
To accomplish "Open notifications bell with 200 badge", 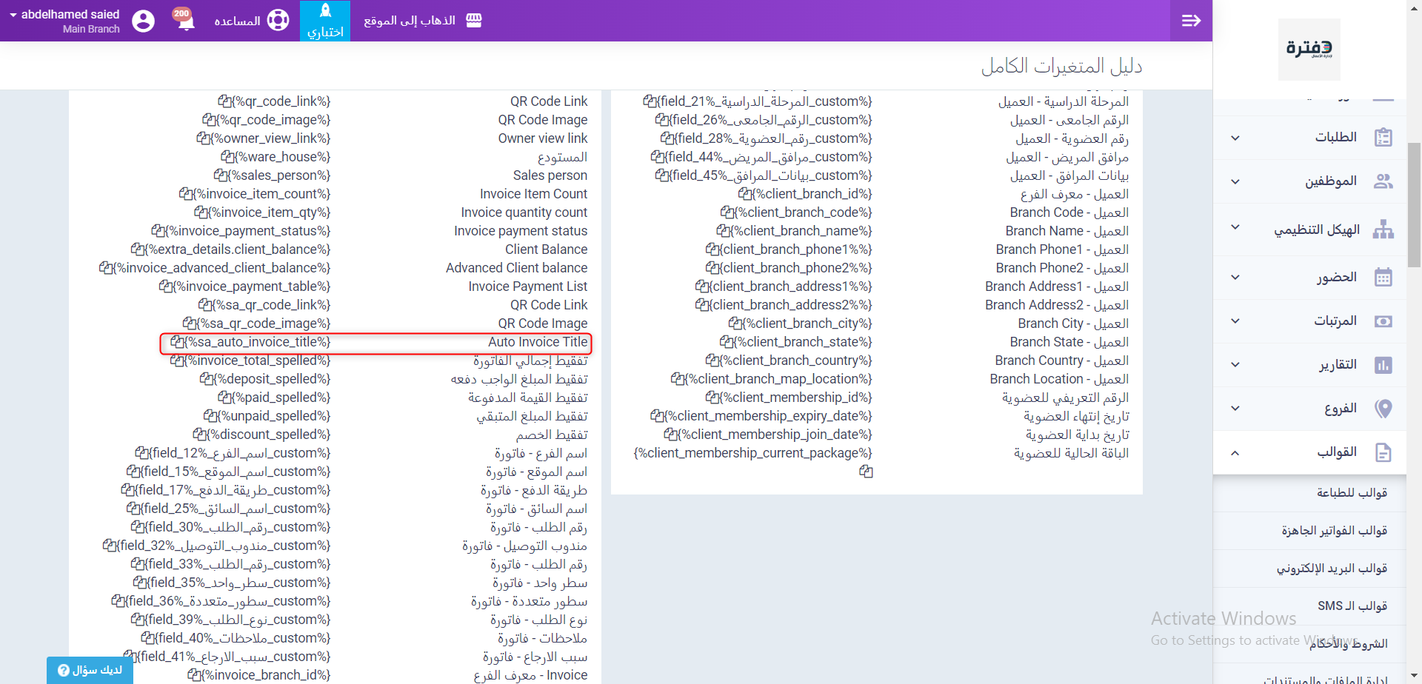I will click(185, 20).
